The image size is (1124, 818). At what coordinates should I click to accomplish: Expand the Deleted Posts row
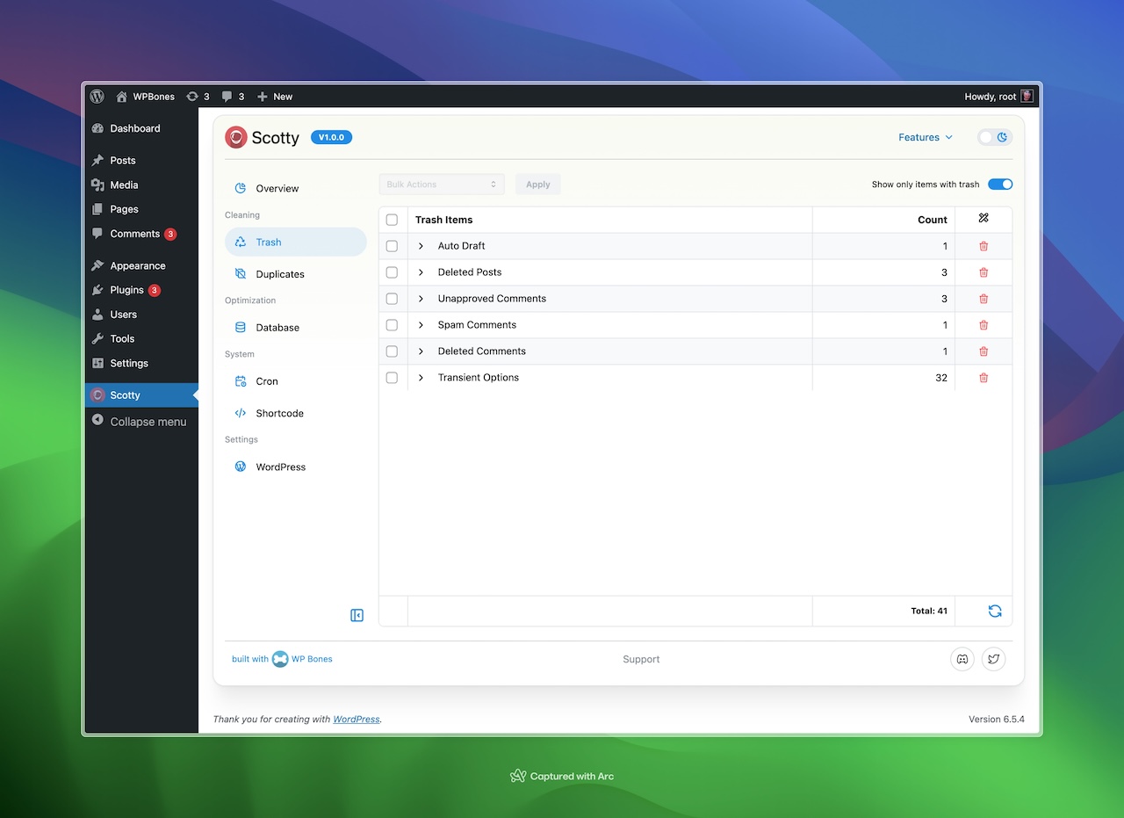(421, 272)
